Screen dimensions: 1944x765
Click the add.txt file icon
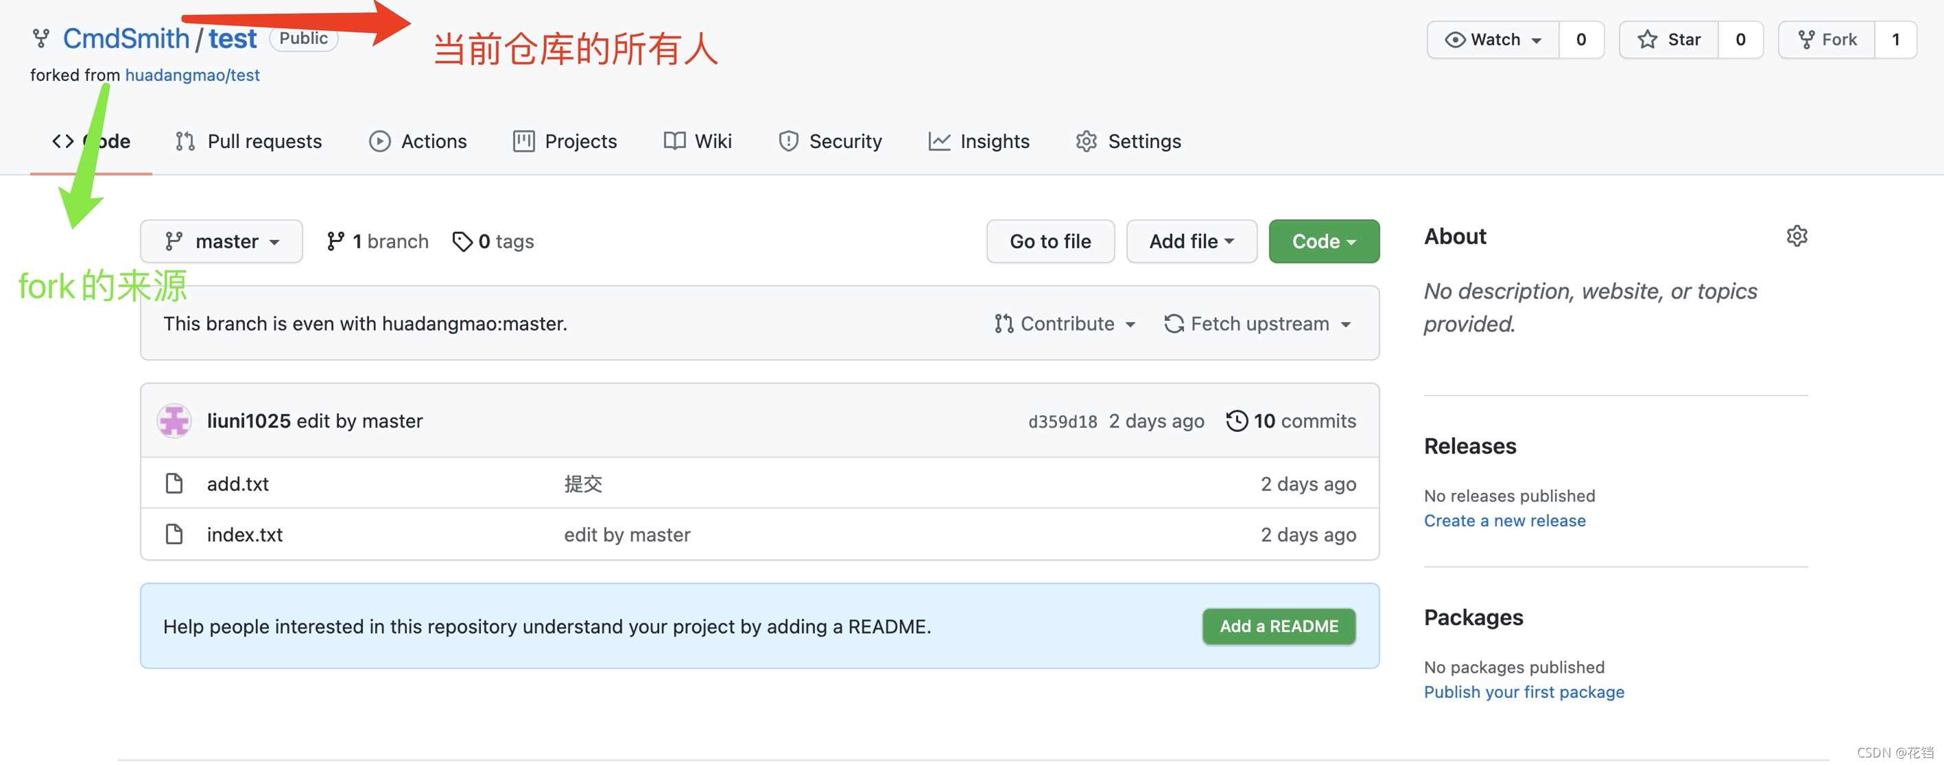point(174,483)
